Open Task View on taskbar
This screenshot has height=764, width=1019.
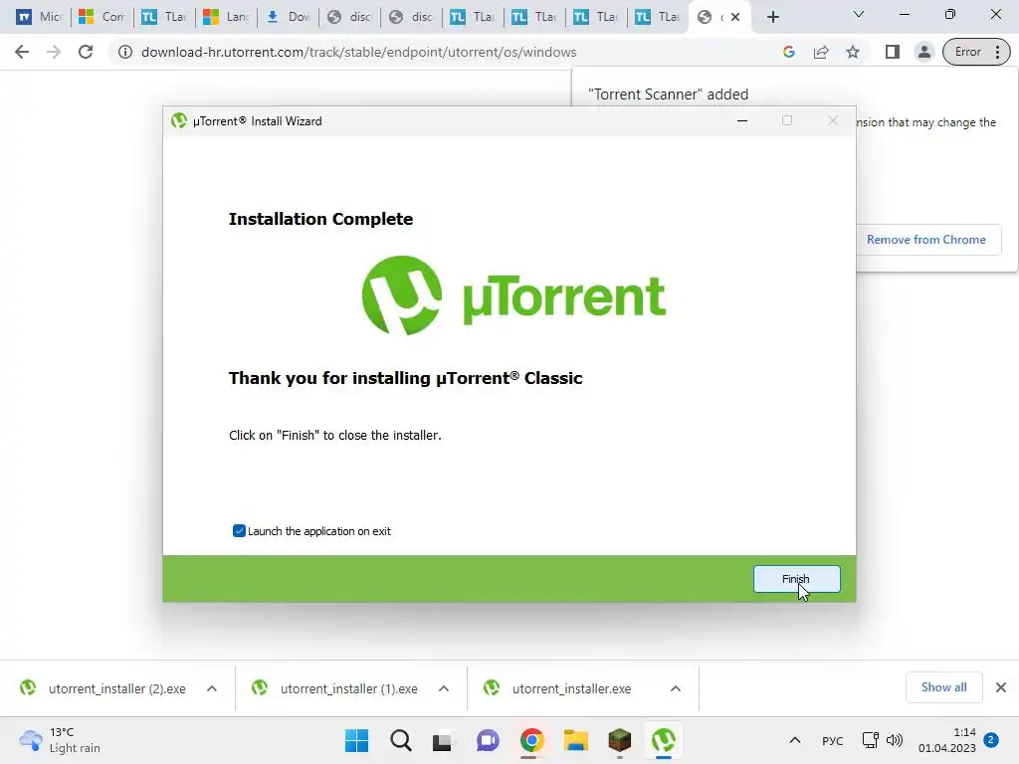click(443, 740)
